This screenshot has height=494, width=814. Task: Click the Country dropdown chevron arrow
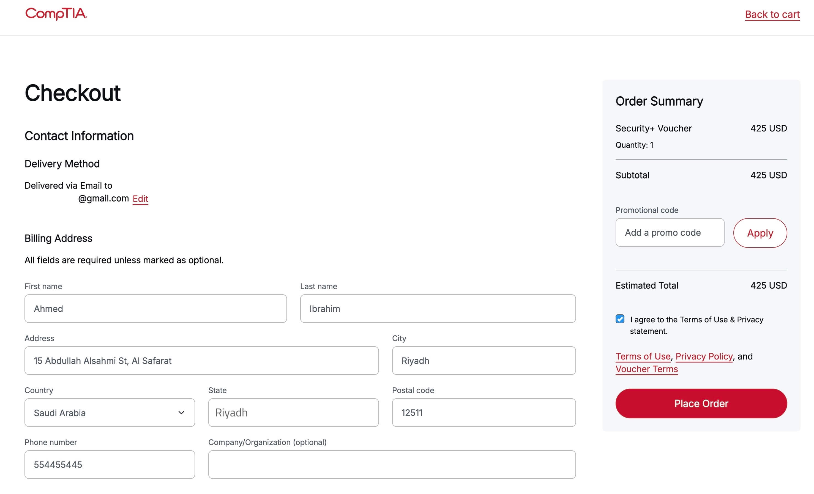pos(181,412)
